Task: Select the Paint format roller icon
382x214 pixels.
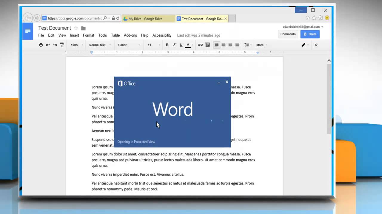Action: click(62, 45)
